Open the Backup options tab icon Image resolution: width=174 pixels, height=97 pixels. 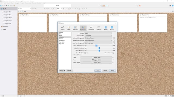tap(112, 28)
